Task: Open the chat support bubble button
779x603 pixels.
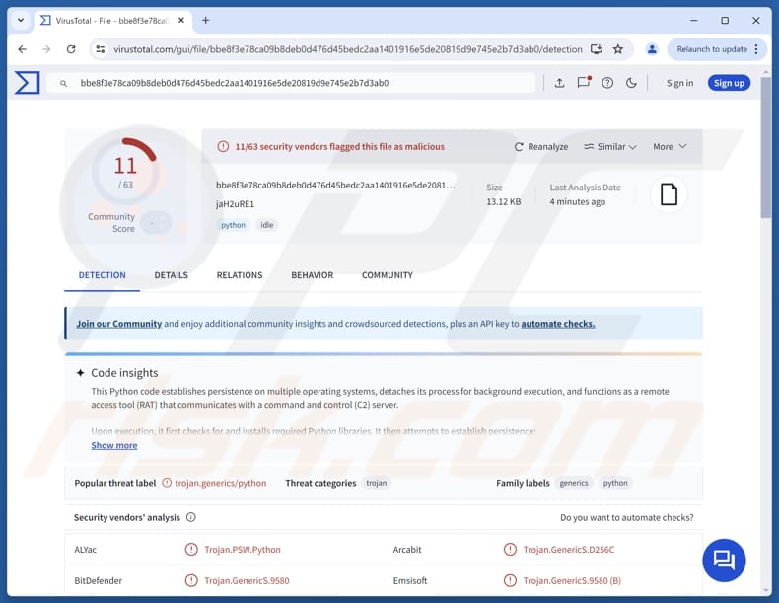Action: click(724, 561)
